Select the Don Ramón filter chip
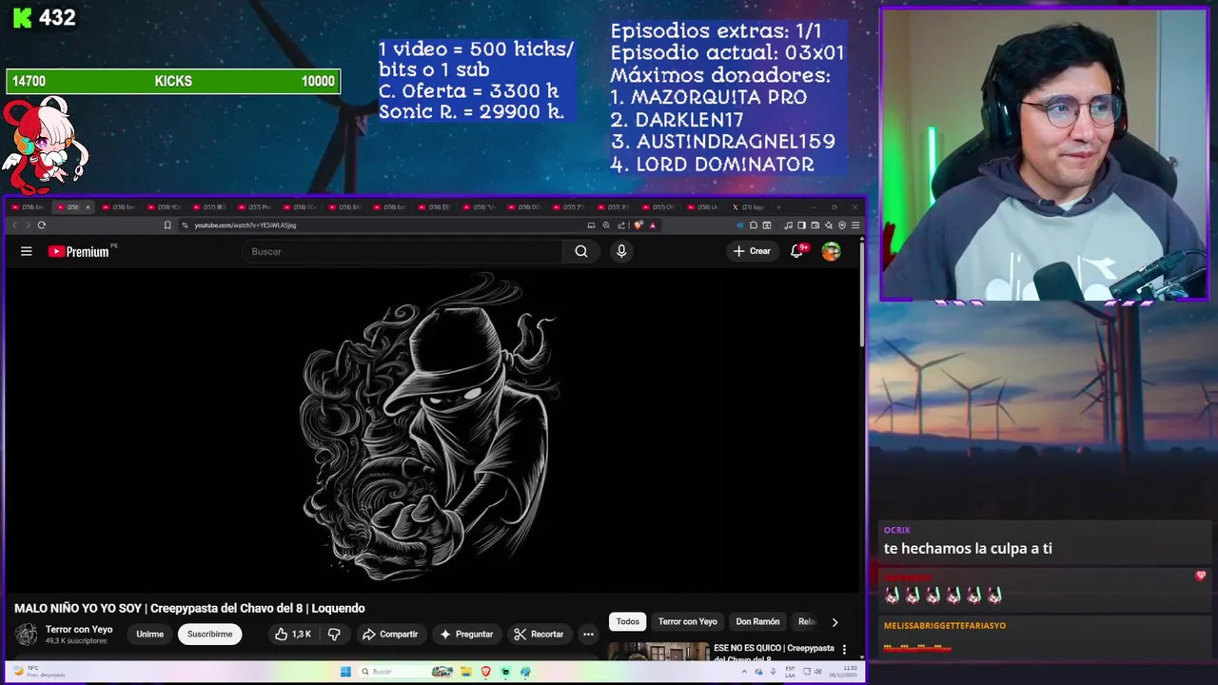This screenshot has height=685, width=1218. point(757,622)
